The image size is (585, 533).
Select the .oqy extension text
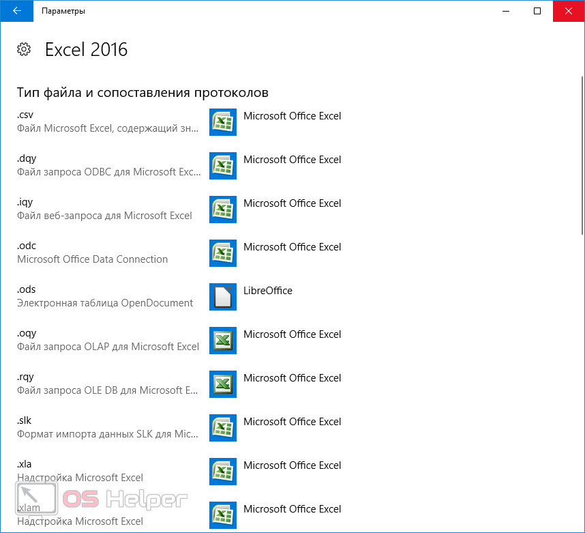click(27, 334)
